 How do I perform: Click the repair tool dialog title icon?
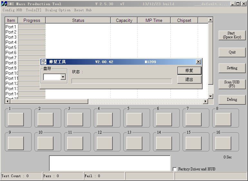tap(44, 62)
